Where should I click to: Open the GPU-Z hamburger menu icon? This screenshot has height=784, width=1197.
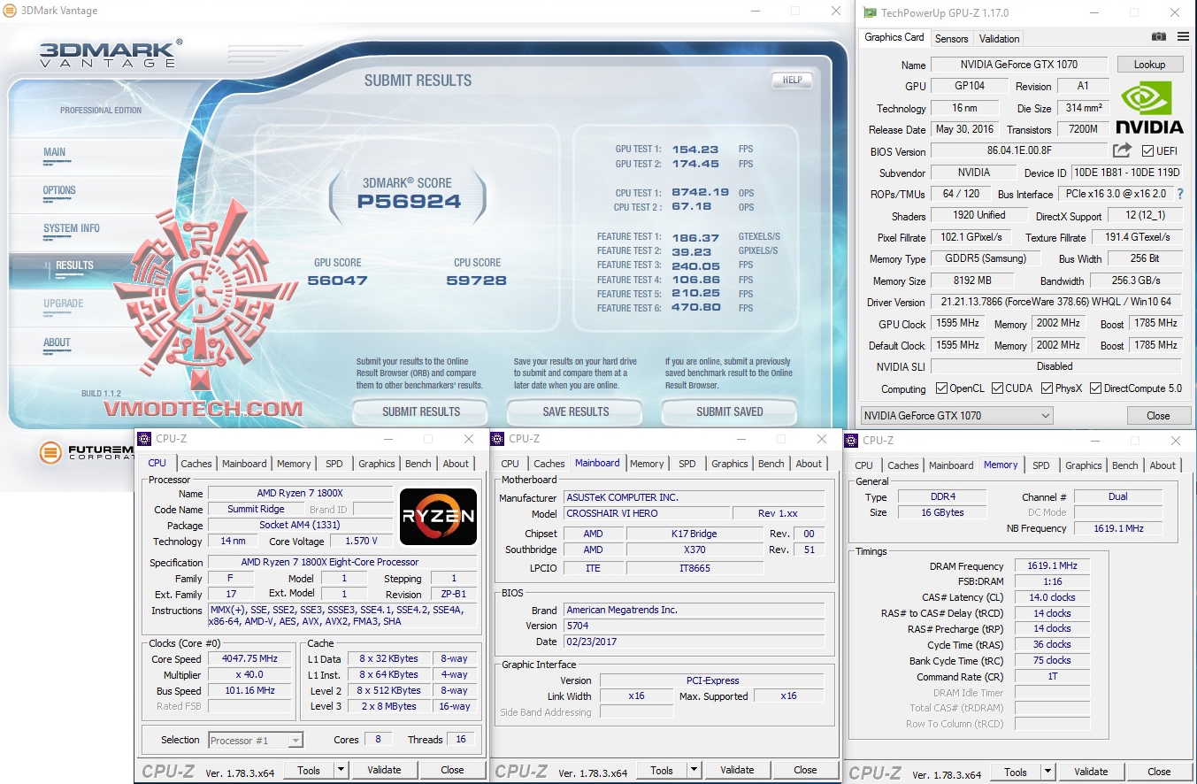[x=1183, y=36]
